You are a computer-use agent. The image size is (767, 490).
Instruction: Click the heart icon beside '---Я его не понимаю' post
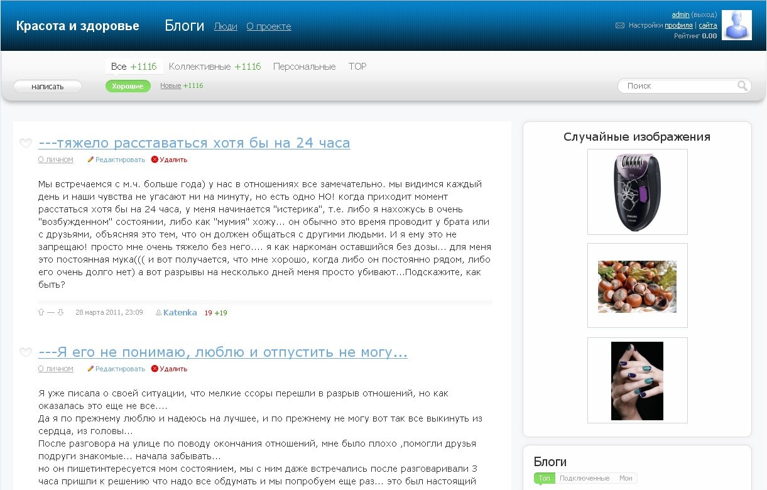point(26,352)
